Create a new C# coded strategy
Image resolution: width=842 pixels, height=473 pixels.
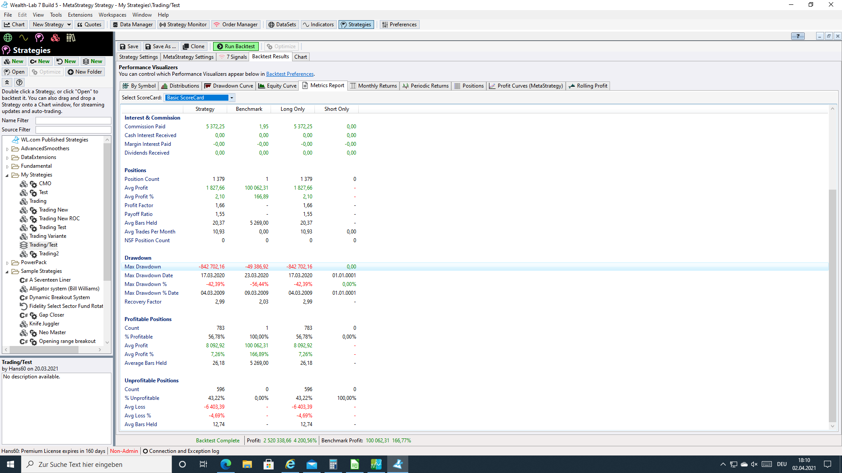[x=40, y=61]
